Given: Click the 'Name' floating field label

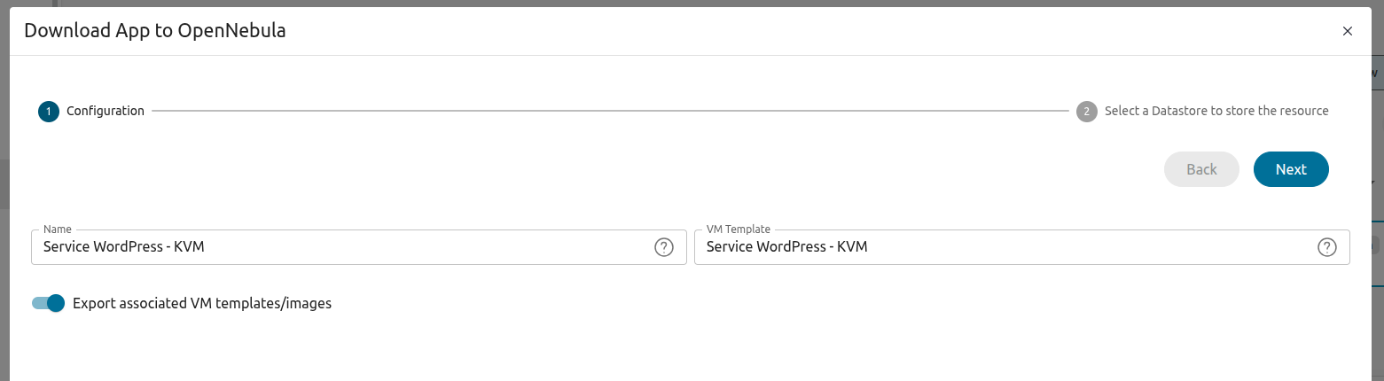Looking at the screenshot, I should 57,229.
